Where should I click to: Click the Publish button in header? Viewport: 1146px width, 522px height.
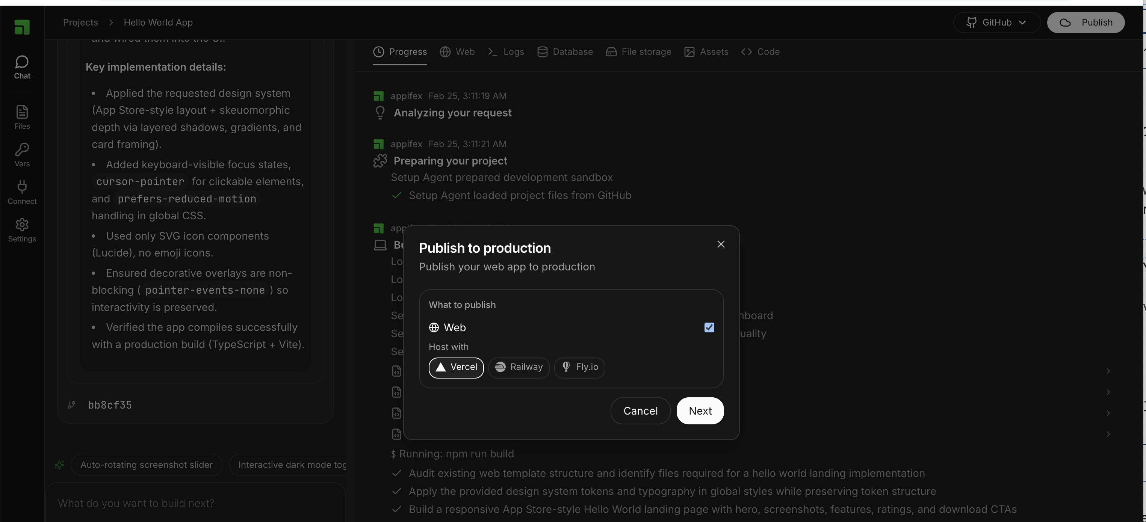pyautogui.click(x=1086, y=22)
